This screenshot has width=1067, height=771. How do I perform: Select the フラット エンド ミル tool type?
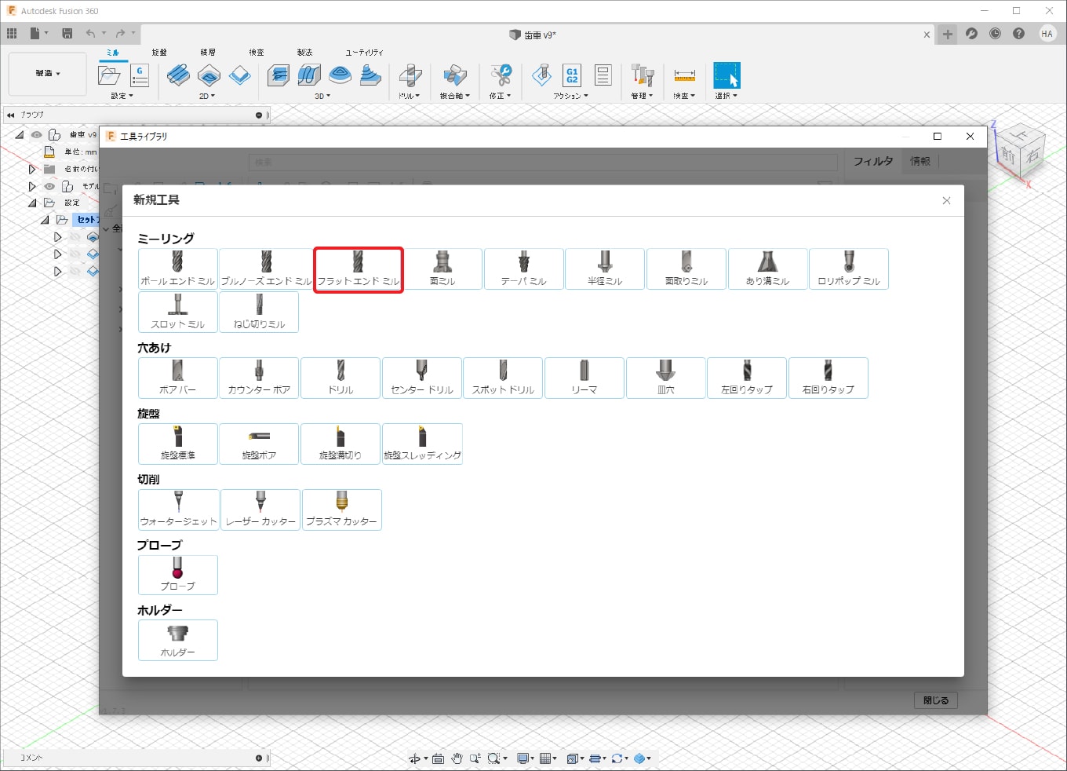(x=358, y=269)
